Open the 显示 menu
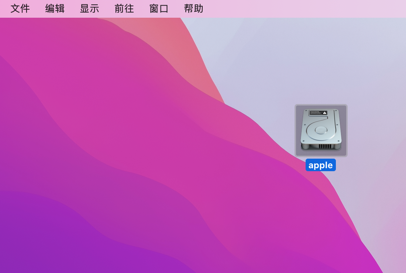This screenshot has height=273, width=406. [x=90, y=8]
